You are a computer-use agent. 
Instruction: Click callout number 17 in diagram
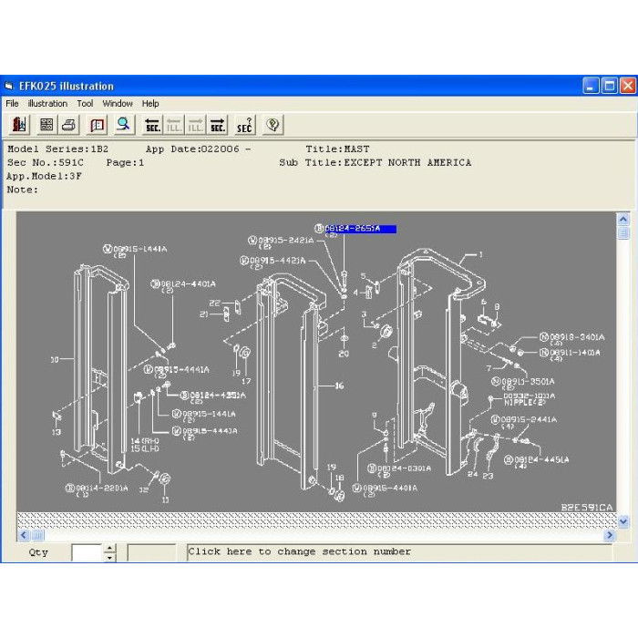(246, 381)
